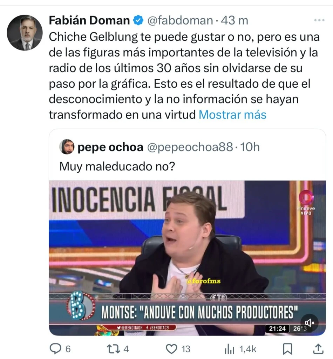Open the share upload icon

click(x=318, y=349)
